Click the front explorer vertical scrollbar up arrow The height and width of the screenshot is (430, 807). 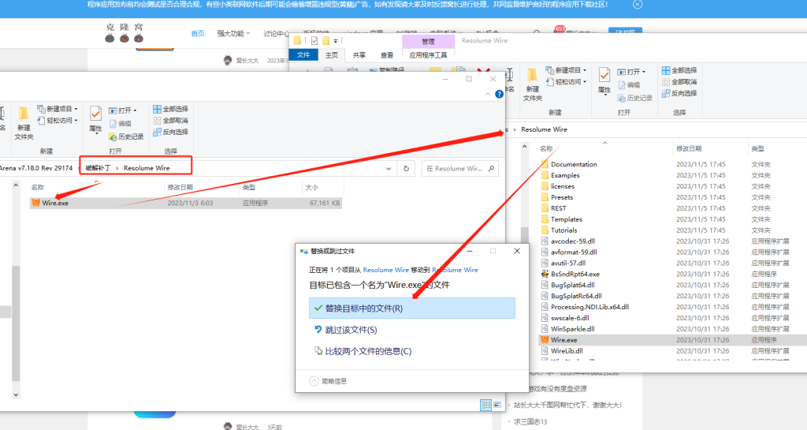click(16, 185)
